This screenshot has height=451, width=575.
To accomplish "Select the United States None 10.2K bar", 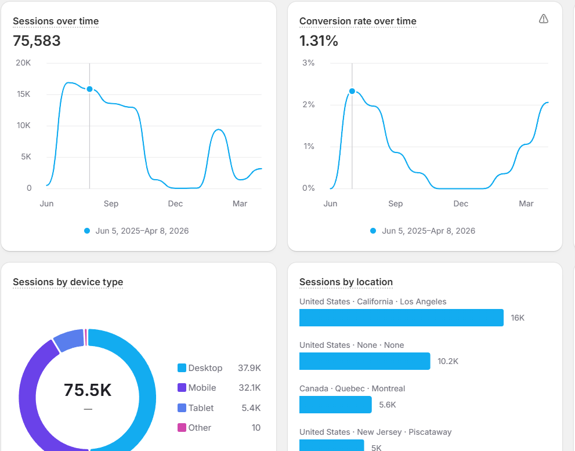I will [x=364, y=361].
